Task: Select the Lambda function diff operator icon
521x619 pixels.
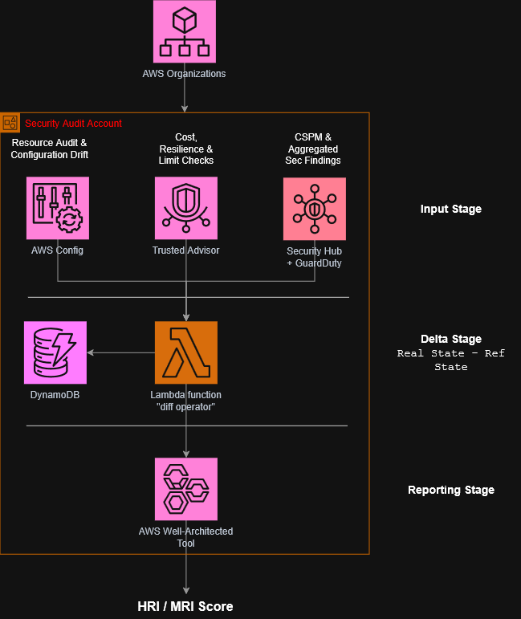Action: 186,352
